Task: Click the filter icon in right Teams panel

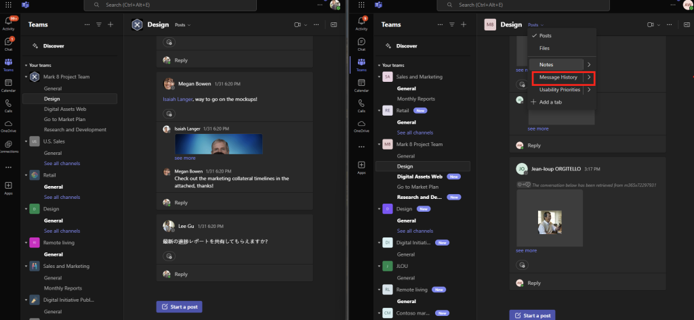Action: (451, 25)
